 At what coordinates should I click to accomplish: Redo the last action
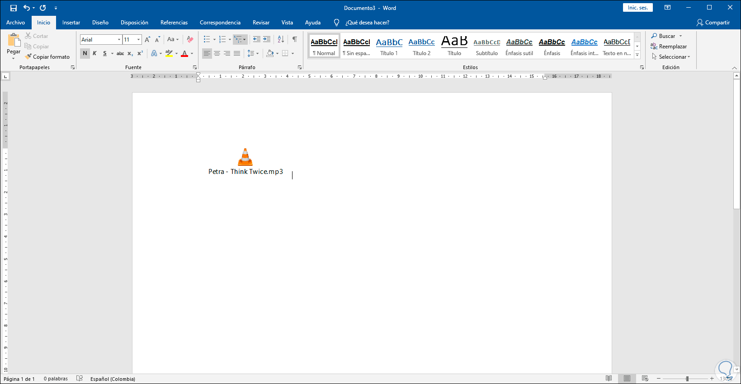click(x=43, y=8)
